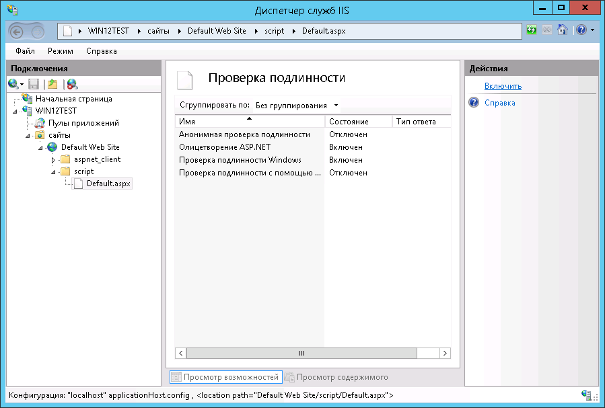Click the green Refresh page icon
This screenshot has width=605, height=408.
point(532,31)
